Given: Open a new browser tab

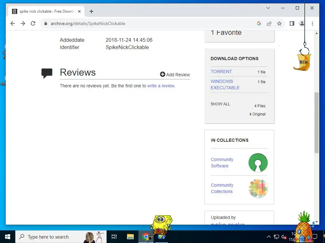Looking at the screenshot, I should [x=91, y=12].
